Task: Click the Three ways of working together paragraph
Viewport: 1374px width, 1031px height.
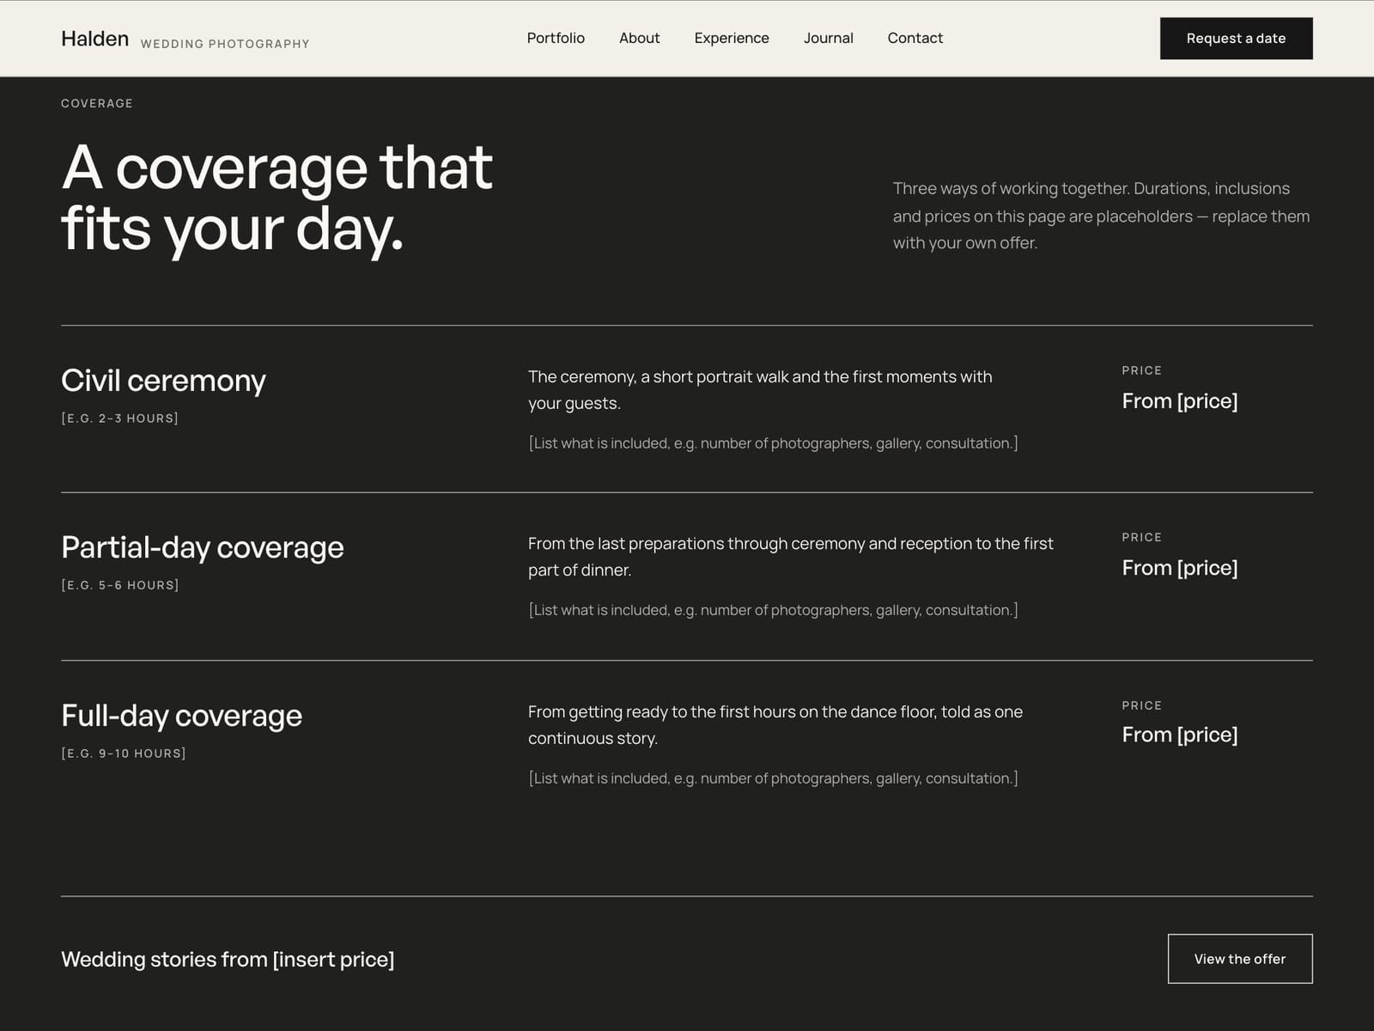Action: pyautogui.click(x=1102, y=216)
